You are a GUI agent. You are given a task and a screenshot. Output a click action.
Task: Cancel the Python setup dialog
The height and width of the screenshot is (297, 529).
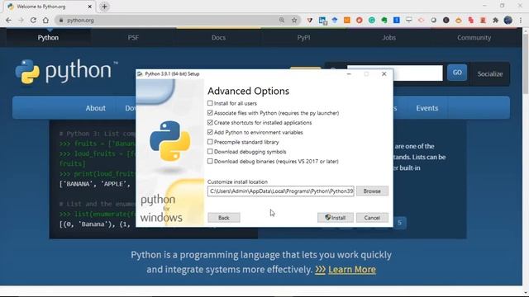372,218
